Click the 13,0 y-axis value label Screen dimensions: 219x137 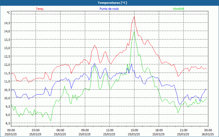point(7,48)
